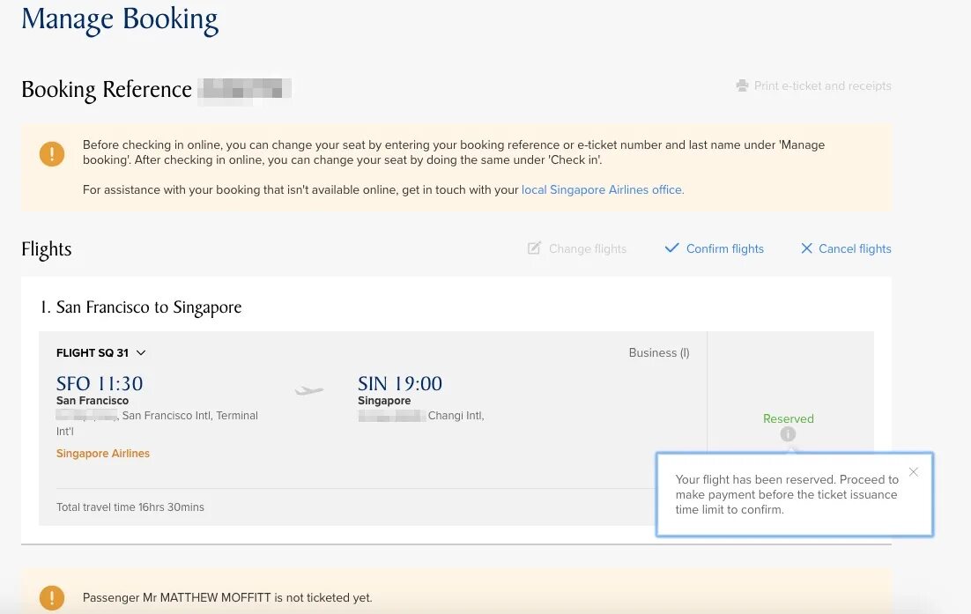Click the Booking Reference heading

(107, 90)
